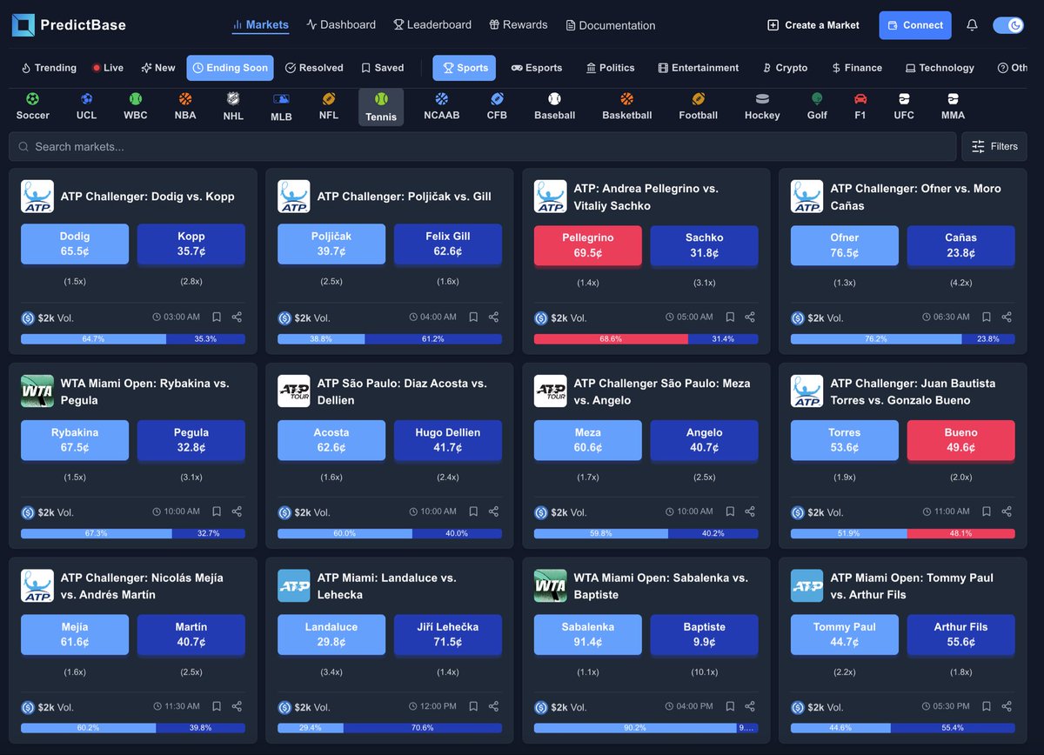Screen dimensions: 1044x755
Task: Click the Pellegrino vs. Sachko probability bar
Action: click(x=646, y=339)
